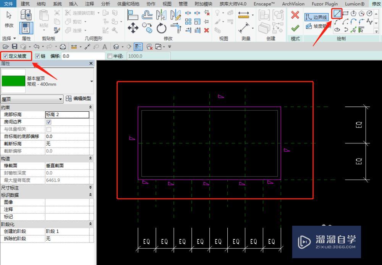Open the 选择 dropdown

pos(9,39)
